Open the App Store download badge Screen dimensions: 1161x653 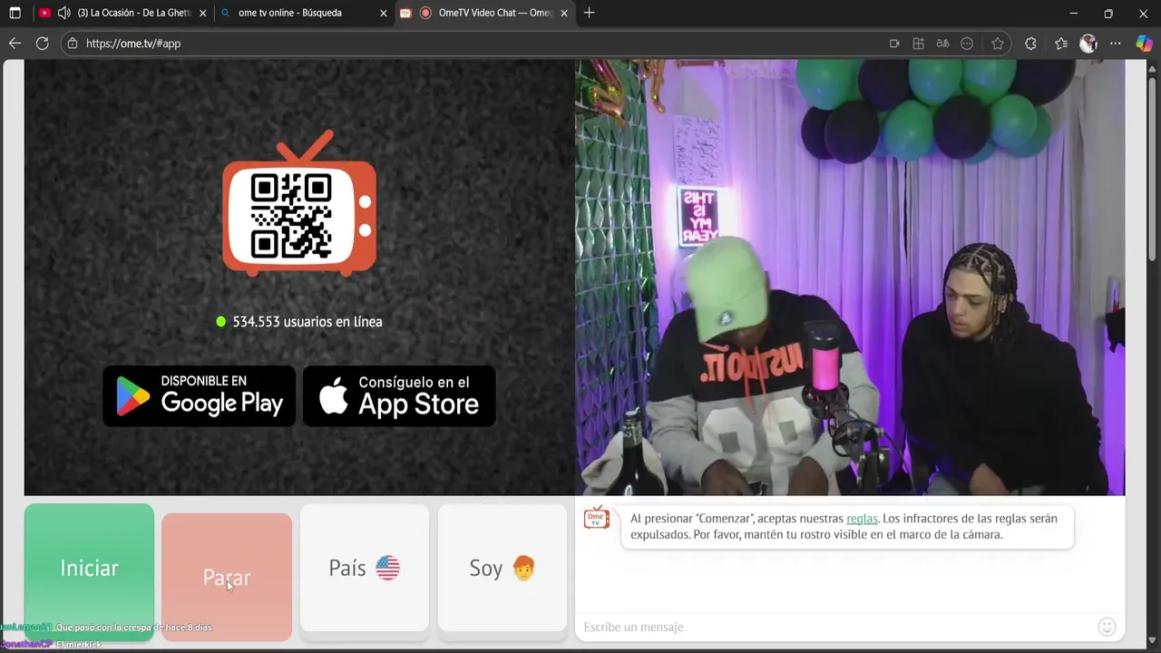399,395
